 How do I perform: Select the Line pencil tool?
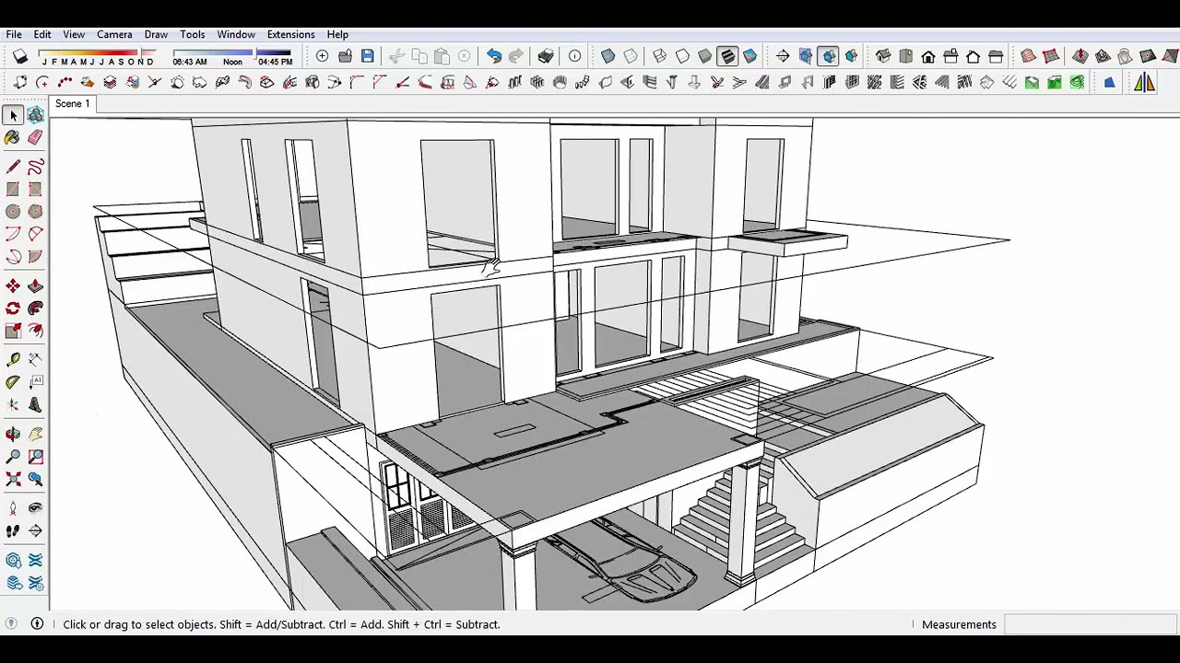13,167
